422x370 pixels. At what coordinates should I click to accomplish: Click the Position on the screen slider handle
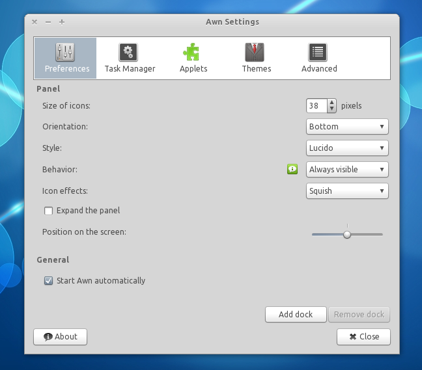pos(347,235)
